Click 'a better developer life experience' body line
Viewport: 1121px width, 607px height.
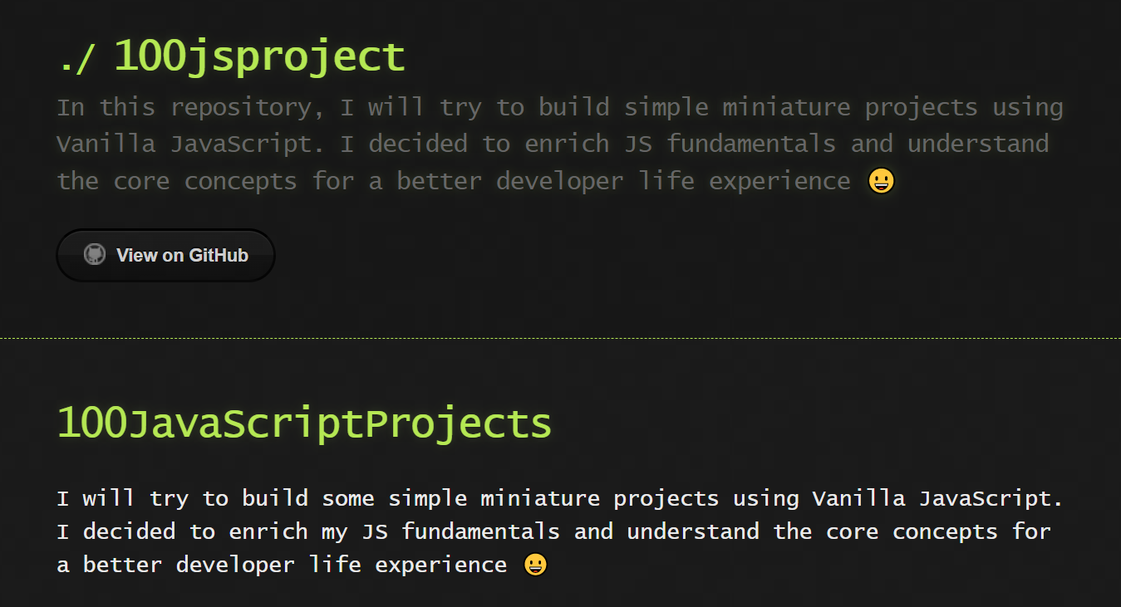(283, 565)
